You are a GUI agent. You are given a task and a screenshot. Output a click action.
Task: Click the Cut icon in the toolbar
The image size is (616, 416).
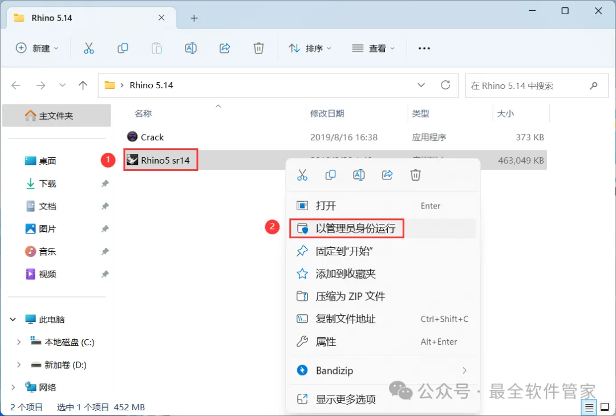89,48
